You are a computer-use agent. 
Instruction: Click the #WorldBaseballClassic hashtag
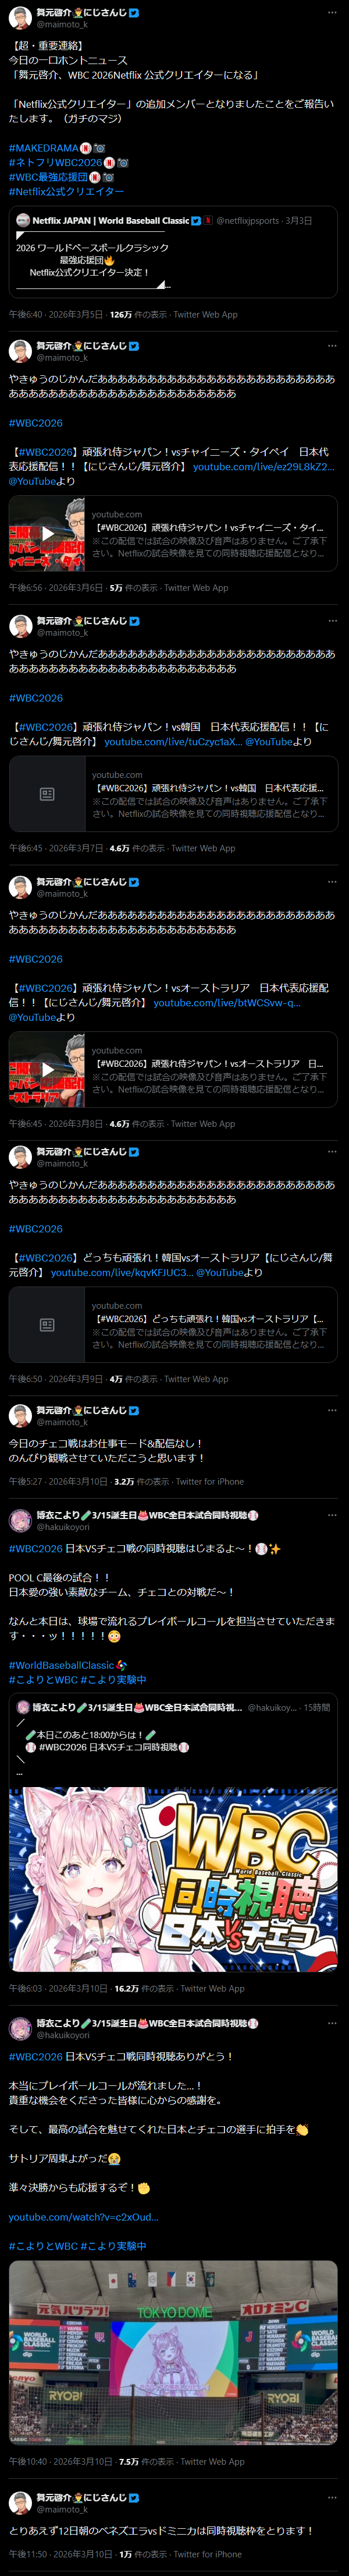(62, 1665)
